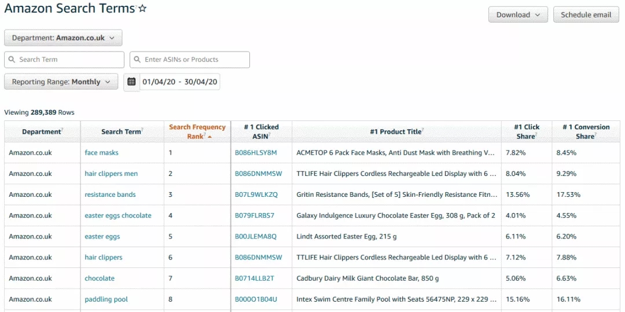This screenshot has width=625, height=312.
Task: Click the magnifier icon in ASINs search box
Action: coord(138,60)
